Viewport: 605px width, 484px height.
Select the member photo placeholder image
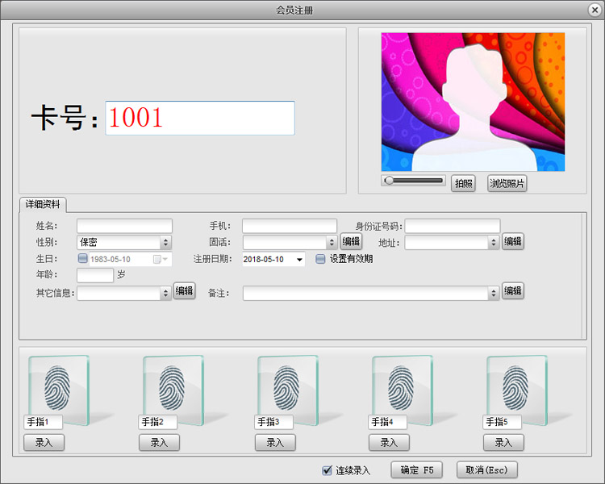(x=473, y=102)
